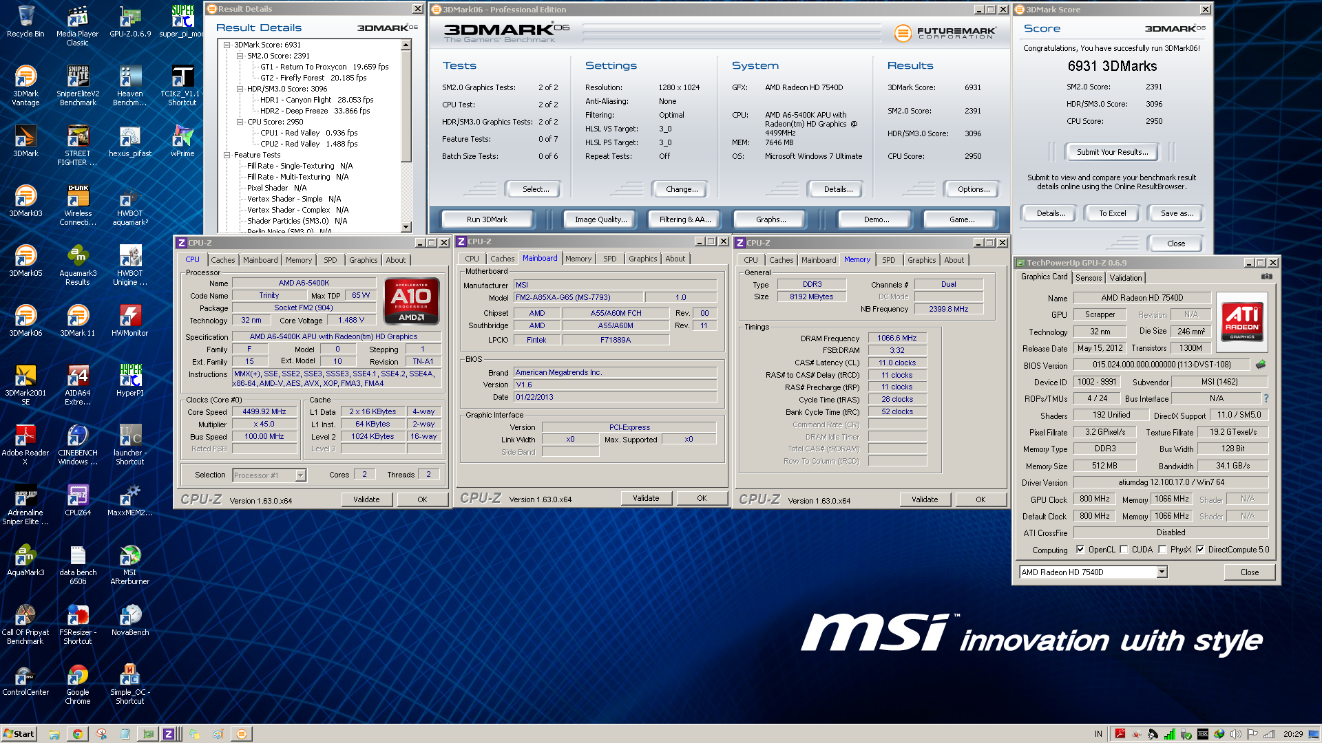The image size is (1322, 743).
Task: Click Submit Your Results... button
Action: click(x=1112, y=152)
